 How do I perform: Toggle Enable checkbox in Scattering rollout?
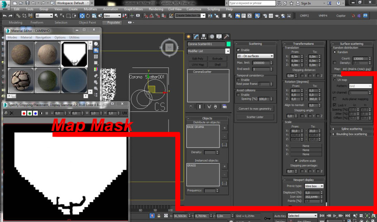coord(238,50)
